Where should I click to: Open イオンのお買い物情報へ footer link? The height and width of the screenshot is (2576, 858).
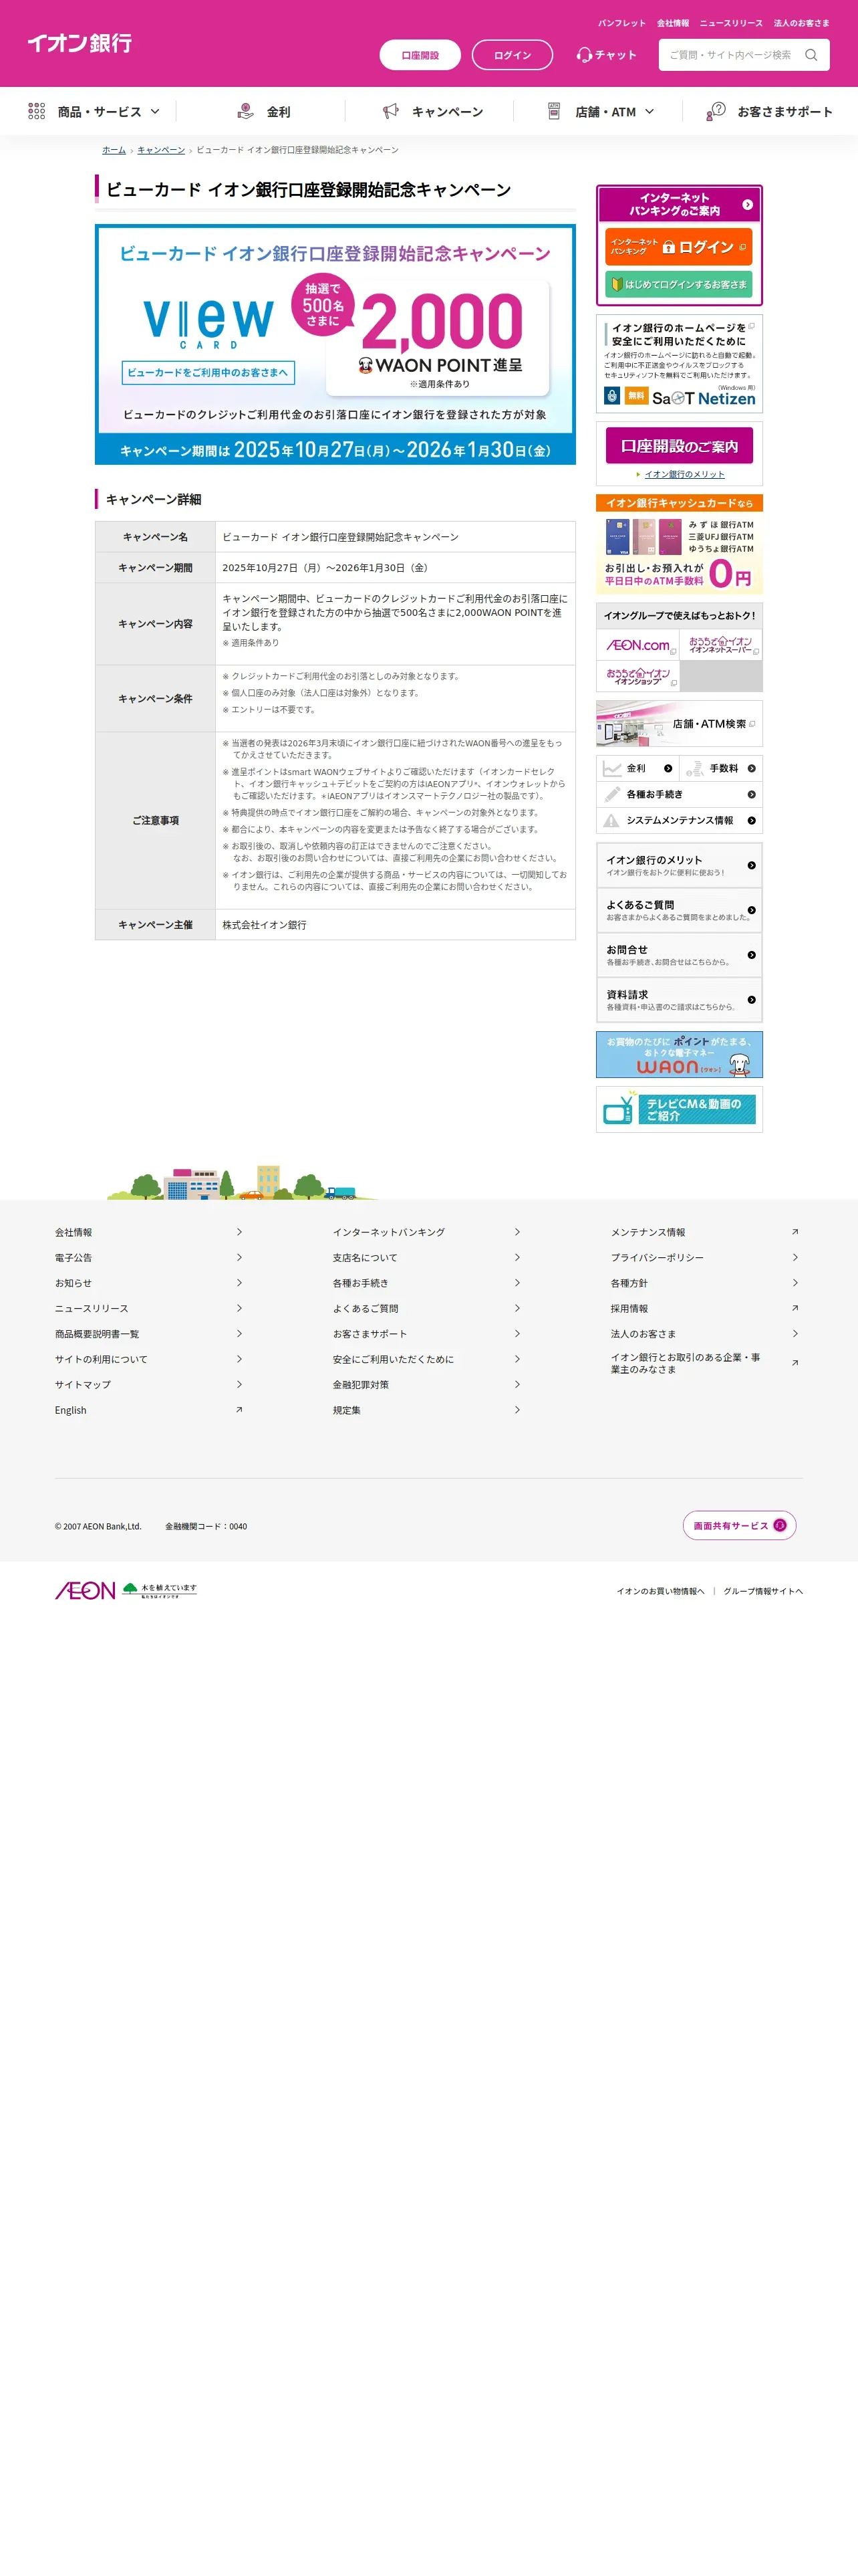pos(660,1591)
